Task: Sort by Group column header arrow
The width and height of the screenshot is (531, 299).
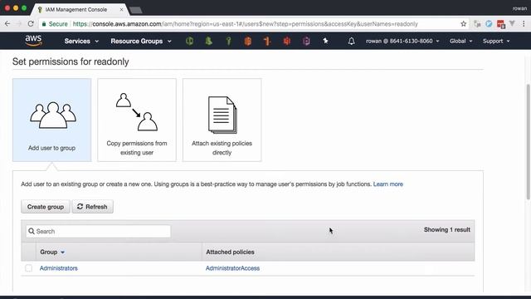Action: pos(63,252)
